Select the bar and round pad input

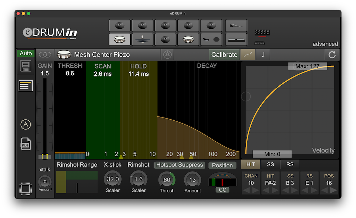(x=211, y=39)
